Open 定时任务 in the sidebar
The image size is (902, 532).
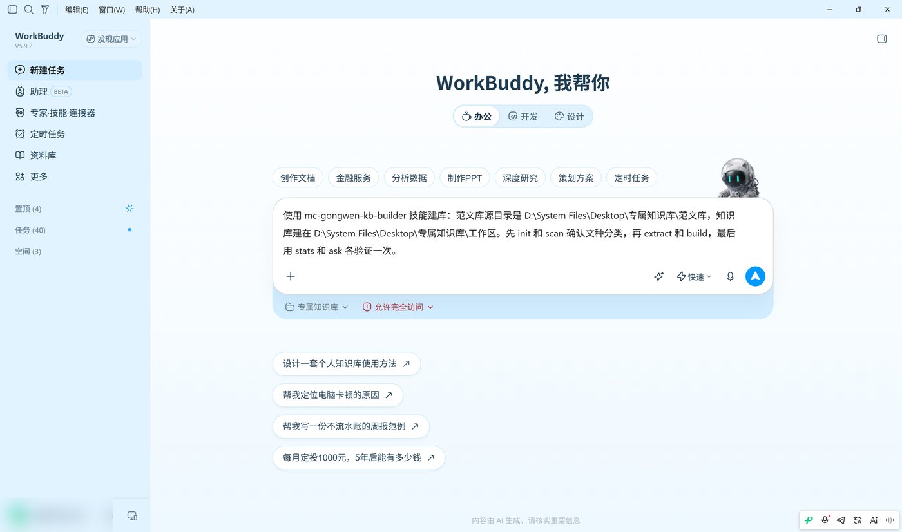pyautogui.click(x=75, y=134)
